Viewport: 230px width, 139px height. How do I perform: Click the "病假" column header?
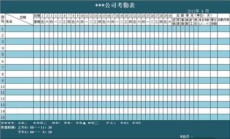point(187,22)
